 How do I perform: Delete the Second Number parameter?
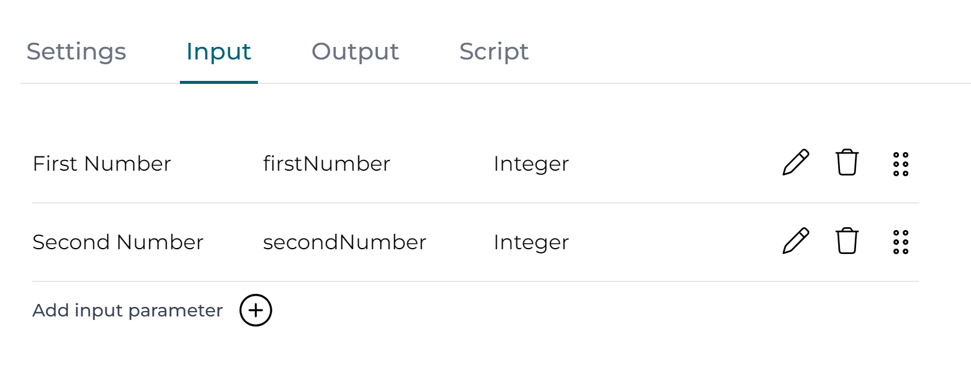[x=846, y=241]
